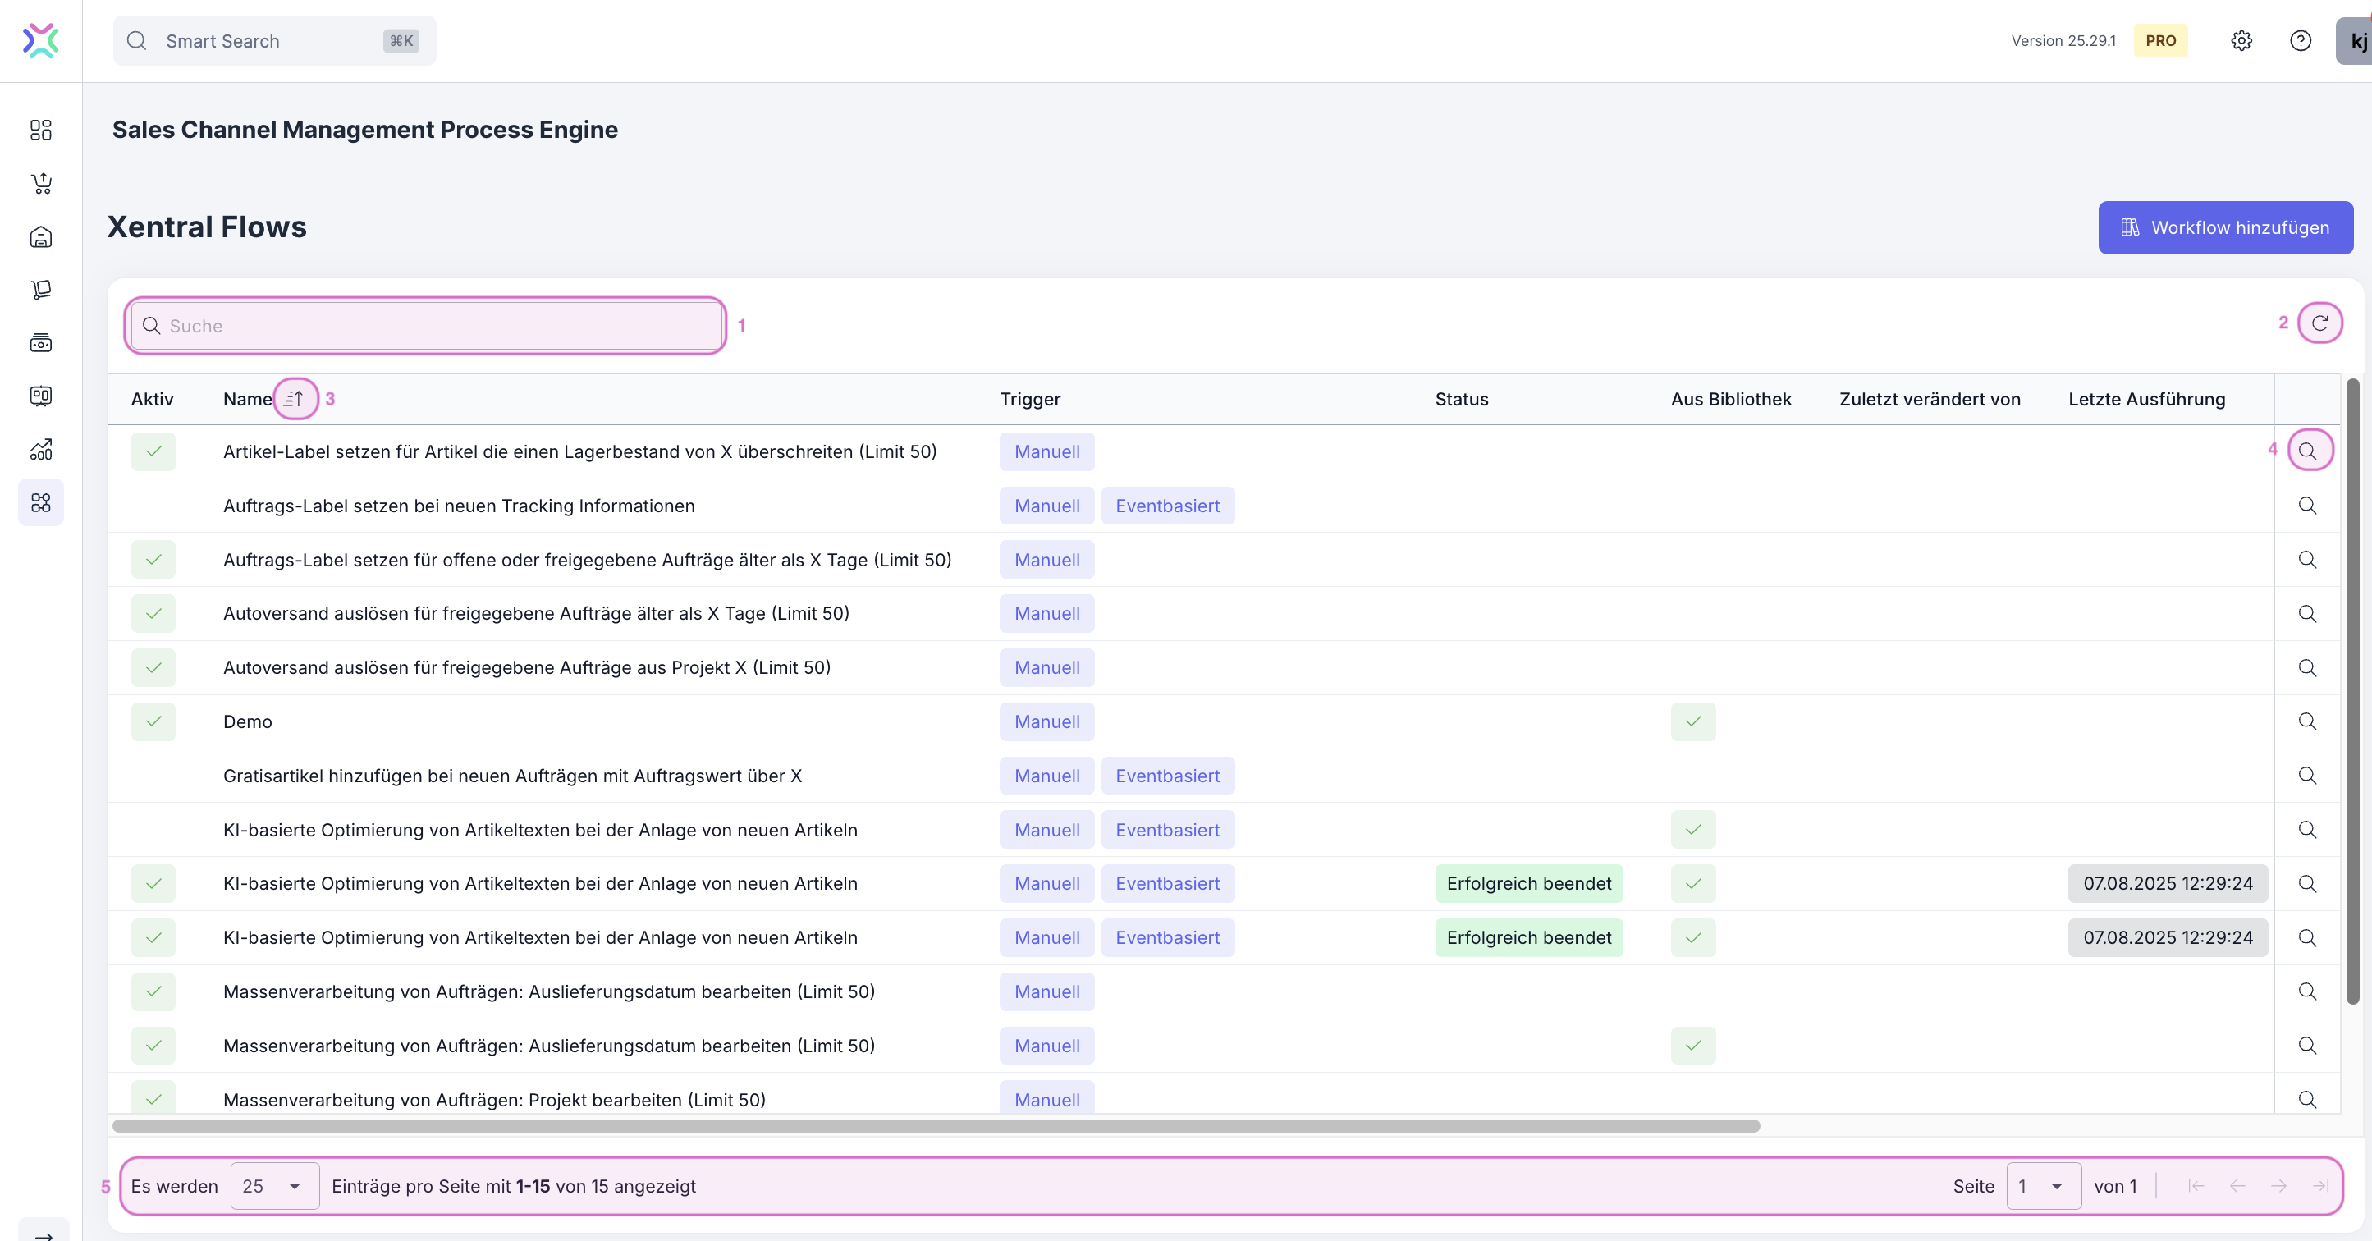Click the Name column sort icon
The height and width of the screenshot is (1241, 2372).
(x=294, y=399)
